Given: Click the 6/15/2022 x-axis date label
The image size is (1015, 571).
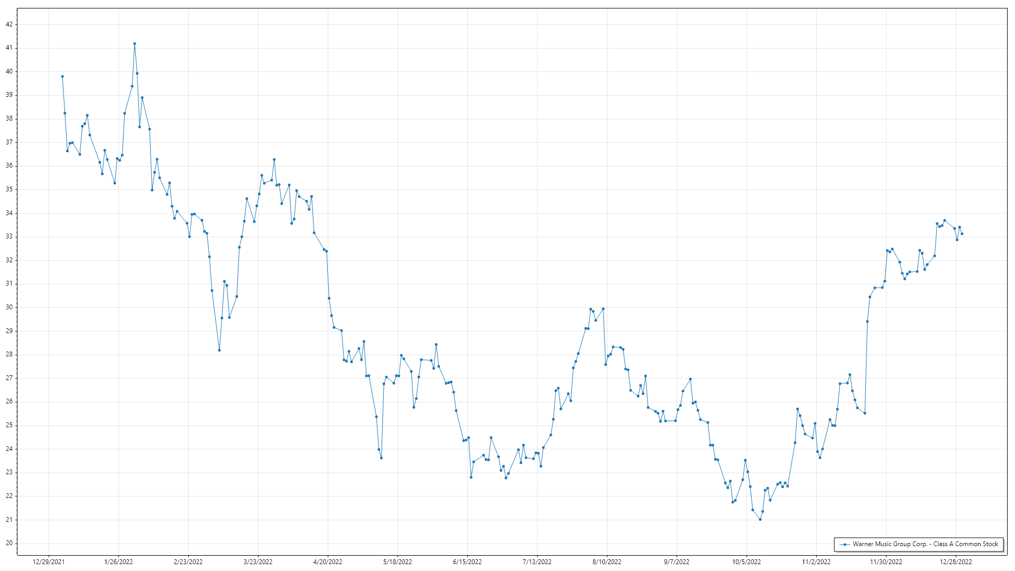Looking at the screenshot, I should [467, 562].
